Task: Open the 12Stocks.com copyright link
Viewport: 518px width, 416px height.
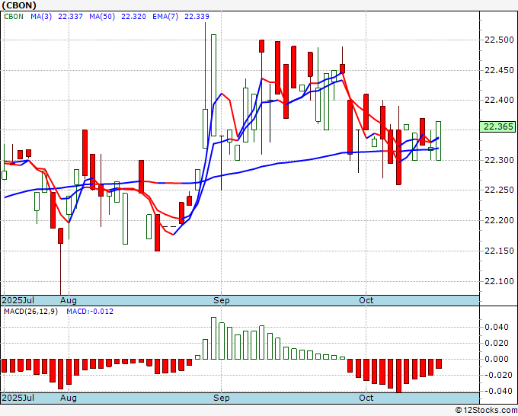Action: pos(486,410)
